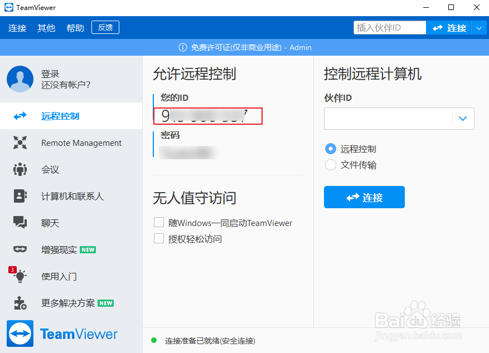Click the 使用入门 lightbulb icon
Viewport: 489px width, 353px height.
pyautogui.click(x=20, y=276)
